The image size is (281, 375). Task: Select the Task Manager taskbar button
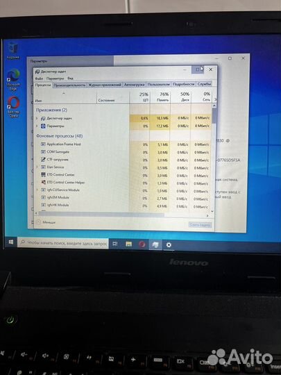(155, 244)
